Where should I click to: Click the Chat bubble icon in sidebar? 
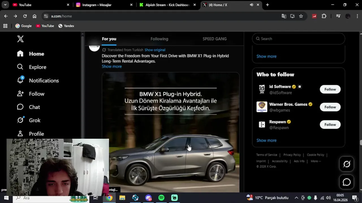coord(20,107)
